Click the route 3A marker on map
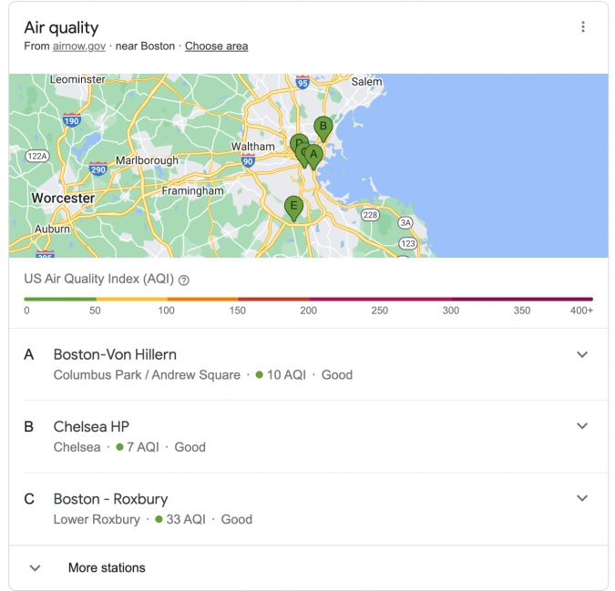 pyautogui.click(x=405, y=223)
